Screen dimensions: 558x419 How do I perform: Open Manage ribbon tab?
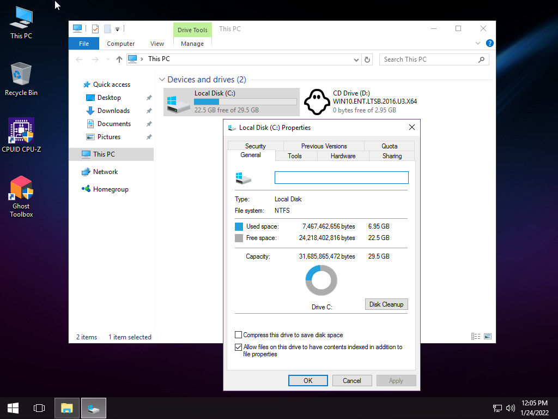(192, 44)
